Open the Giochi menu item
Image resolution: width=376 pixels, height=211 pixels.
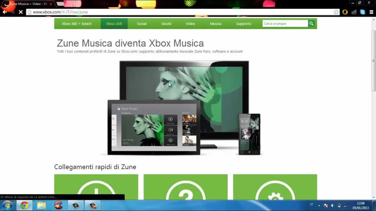(x=166, y=24)
